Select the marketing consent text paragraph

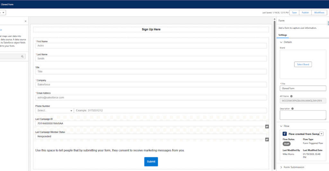[110, 150]
